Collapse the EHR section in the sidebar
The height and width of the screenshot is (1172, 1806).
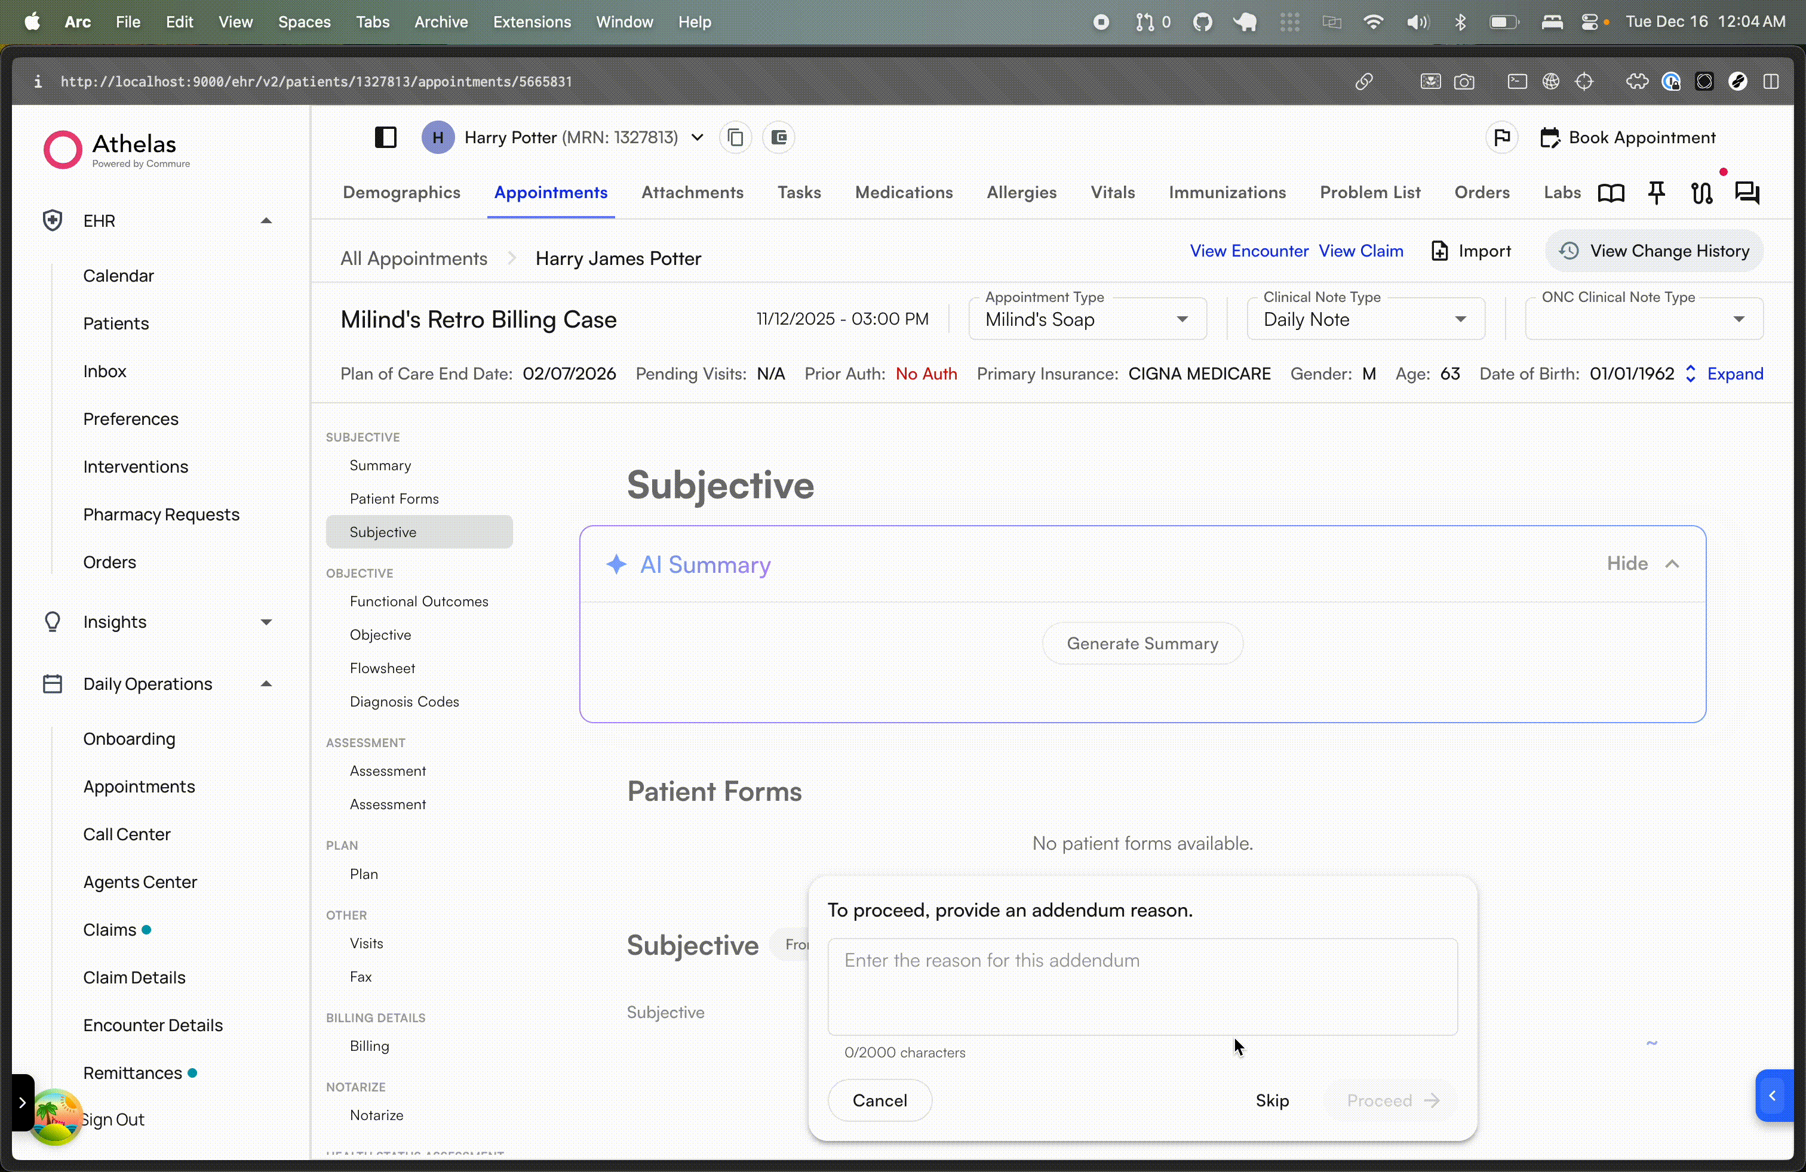[x=266, y=221]
